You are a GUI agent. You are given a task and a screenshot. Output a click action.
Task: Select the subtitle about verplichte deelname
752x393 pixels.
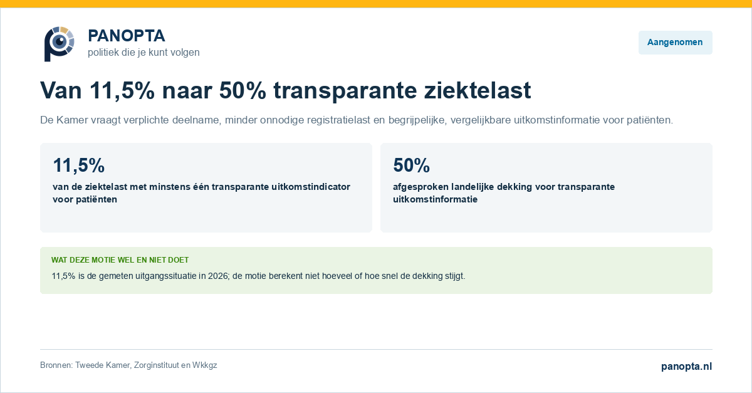(x=357, y=120)
